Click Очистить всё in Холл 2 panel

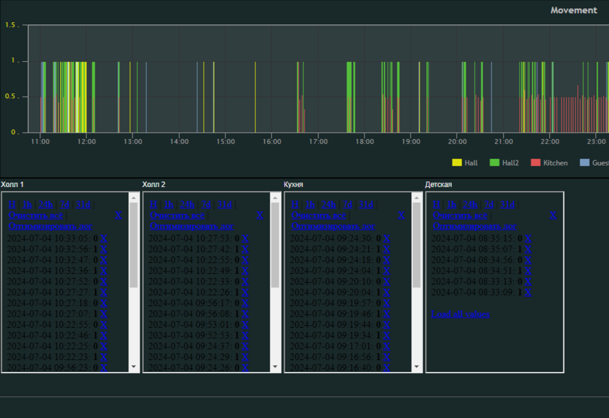(x=177, y=215)
